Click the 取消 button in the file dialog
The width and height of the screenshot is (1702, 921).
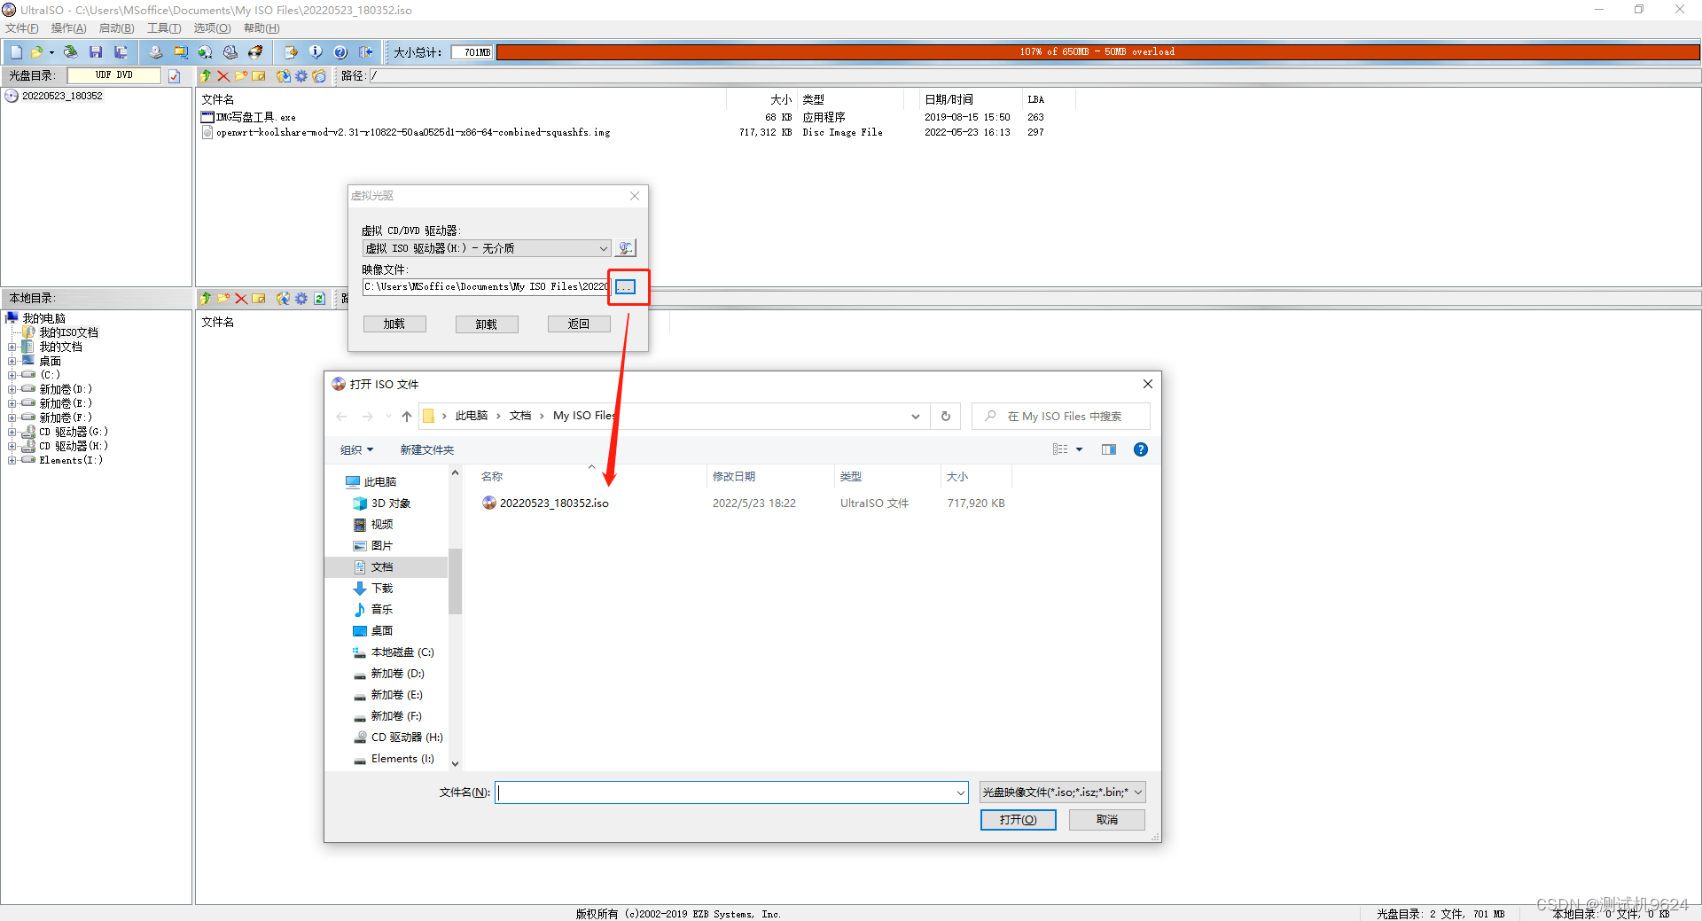1107,820
